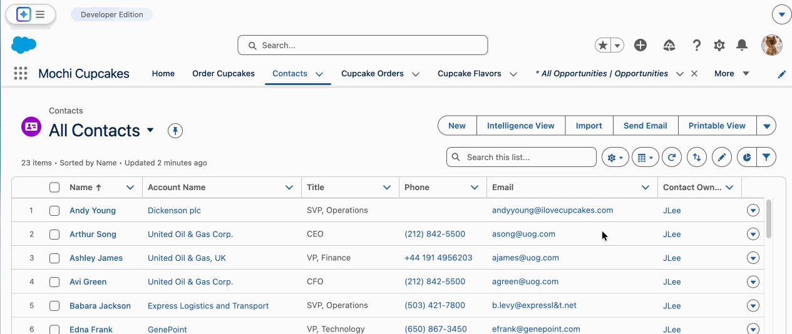Refresh the contacts list
The width and height of the screenshot is (792, 334).
coord(672,158)
